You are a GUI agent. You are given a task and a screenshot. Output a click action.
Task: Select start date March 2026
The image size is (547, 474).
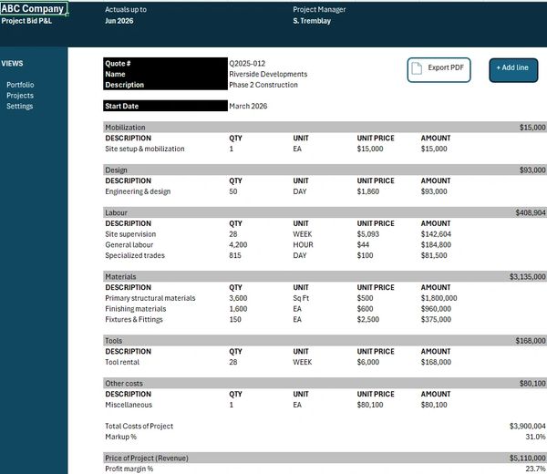[248, 106]
